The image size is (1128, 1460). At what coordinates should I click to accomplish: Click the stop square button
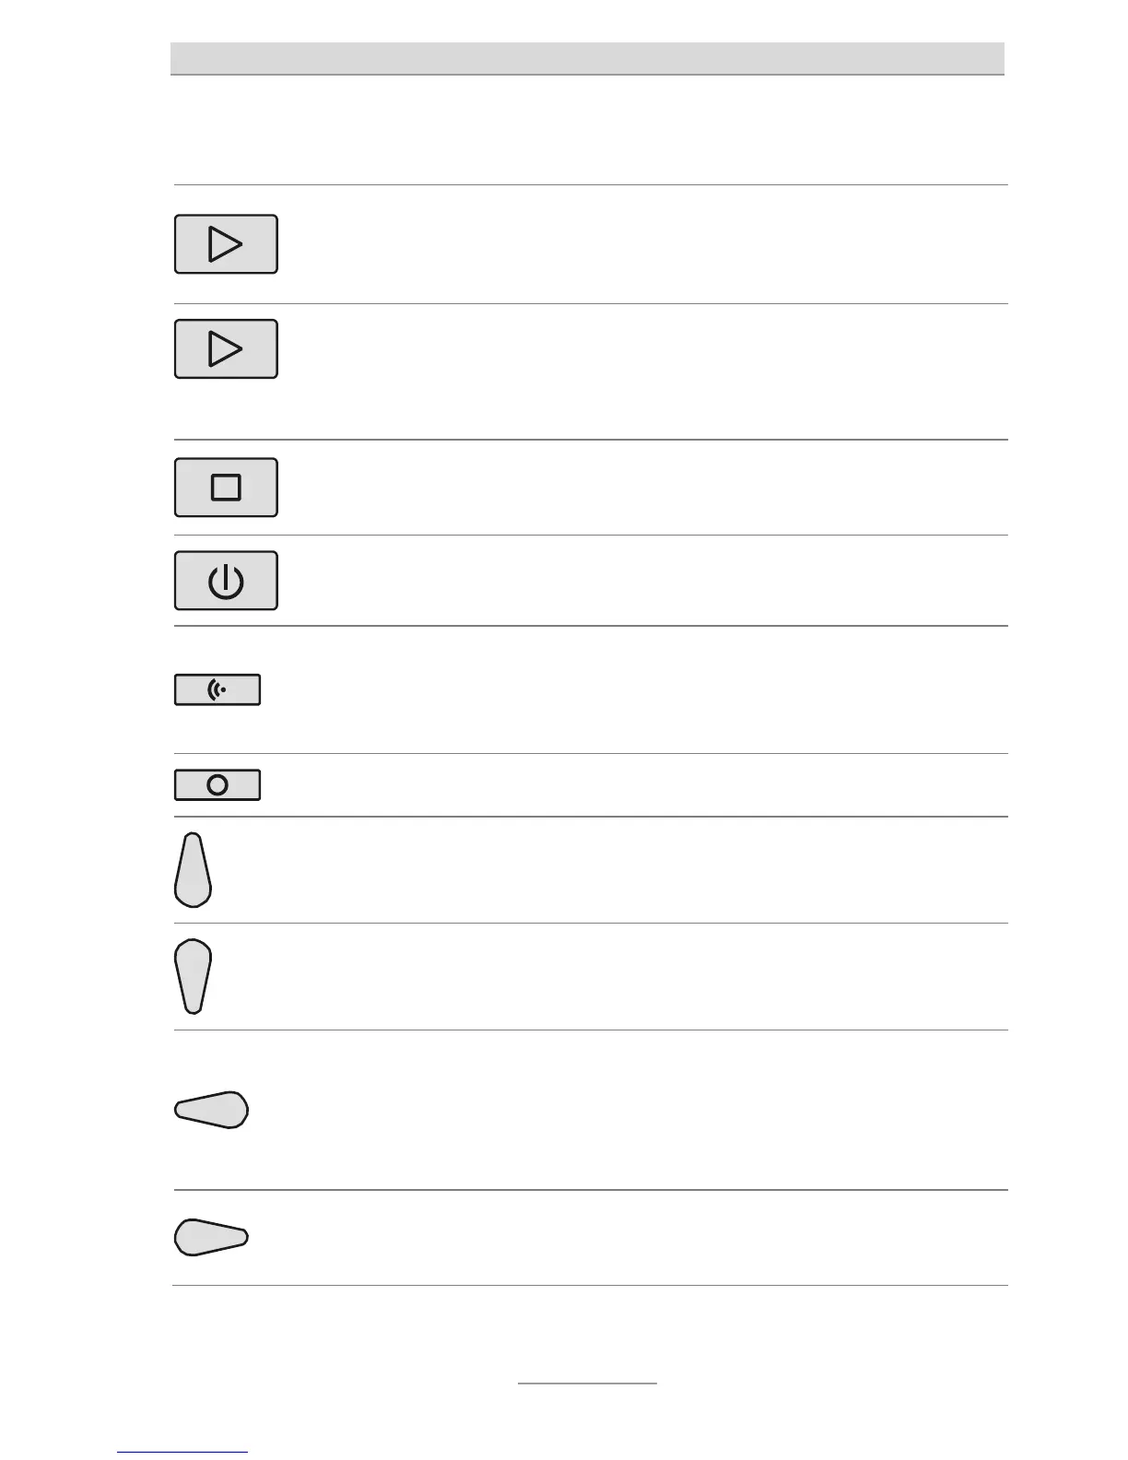[x=226, y=488]
